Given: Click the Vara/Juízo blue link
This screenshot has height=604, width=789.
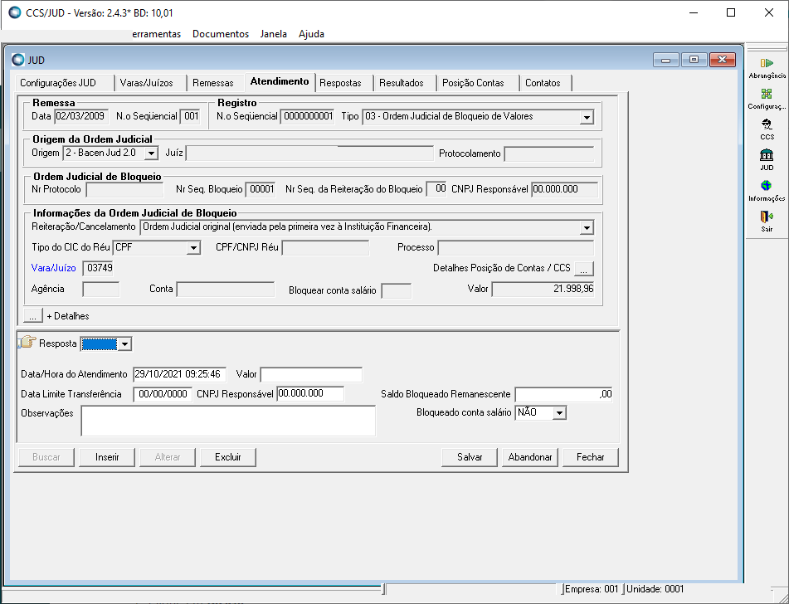Looking at the screenshot, I should click(x=53, y=268).
